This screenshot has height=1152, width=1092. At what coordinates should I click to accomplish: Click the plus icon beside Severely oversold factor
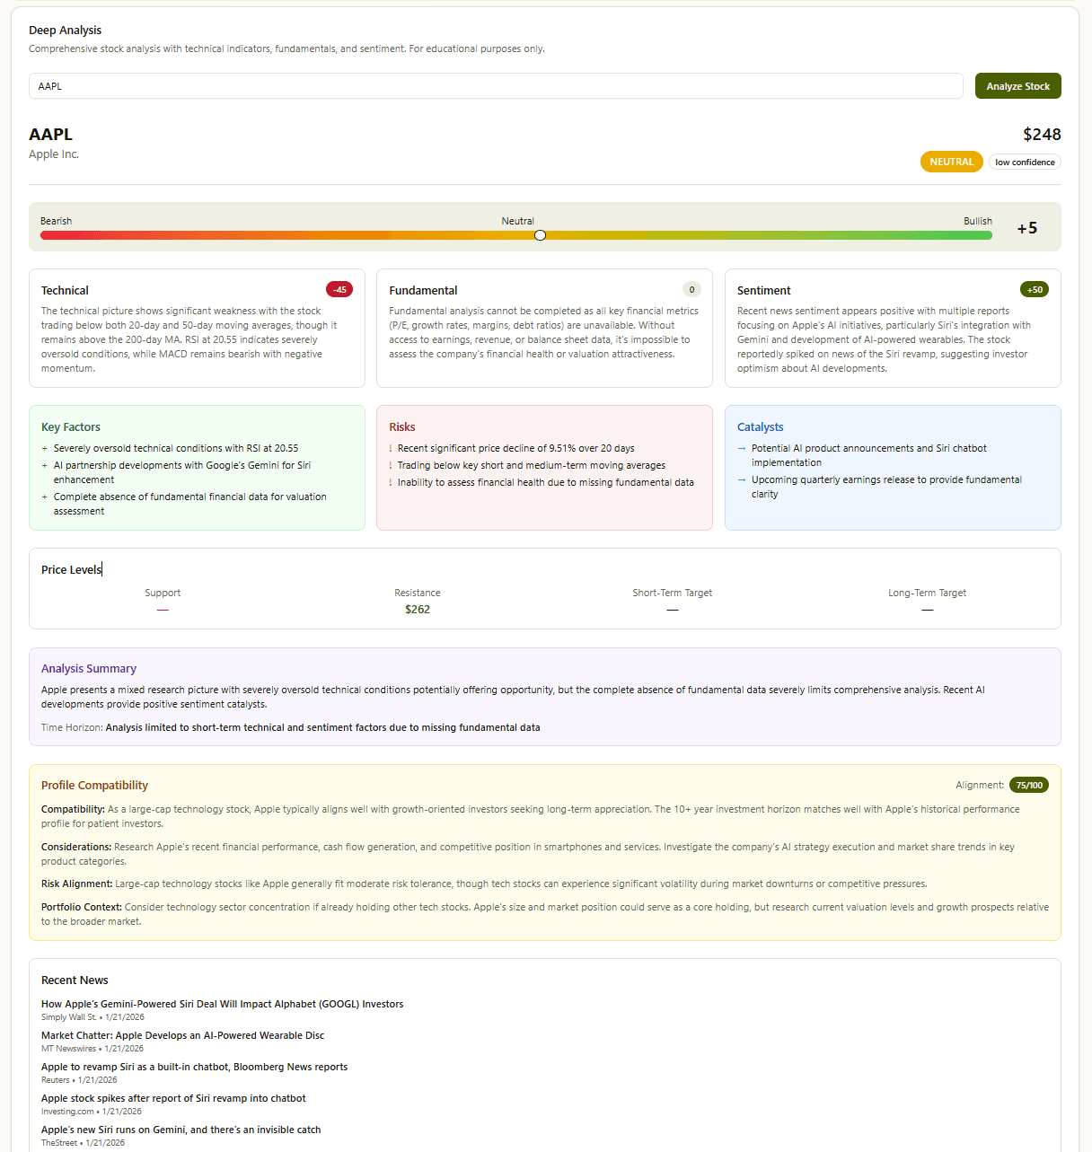[x=45, y=448]
